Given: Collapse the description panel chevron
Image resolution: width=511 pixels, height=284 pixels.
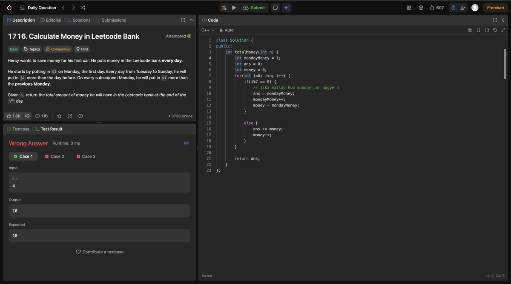Looking at the screenshot, I should (x=191, y=20).
